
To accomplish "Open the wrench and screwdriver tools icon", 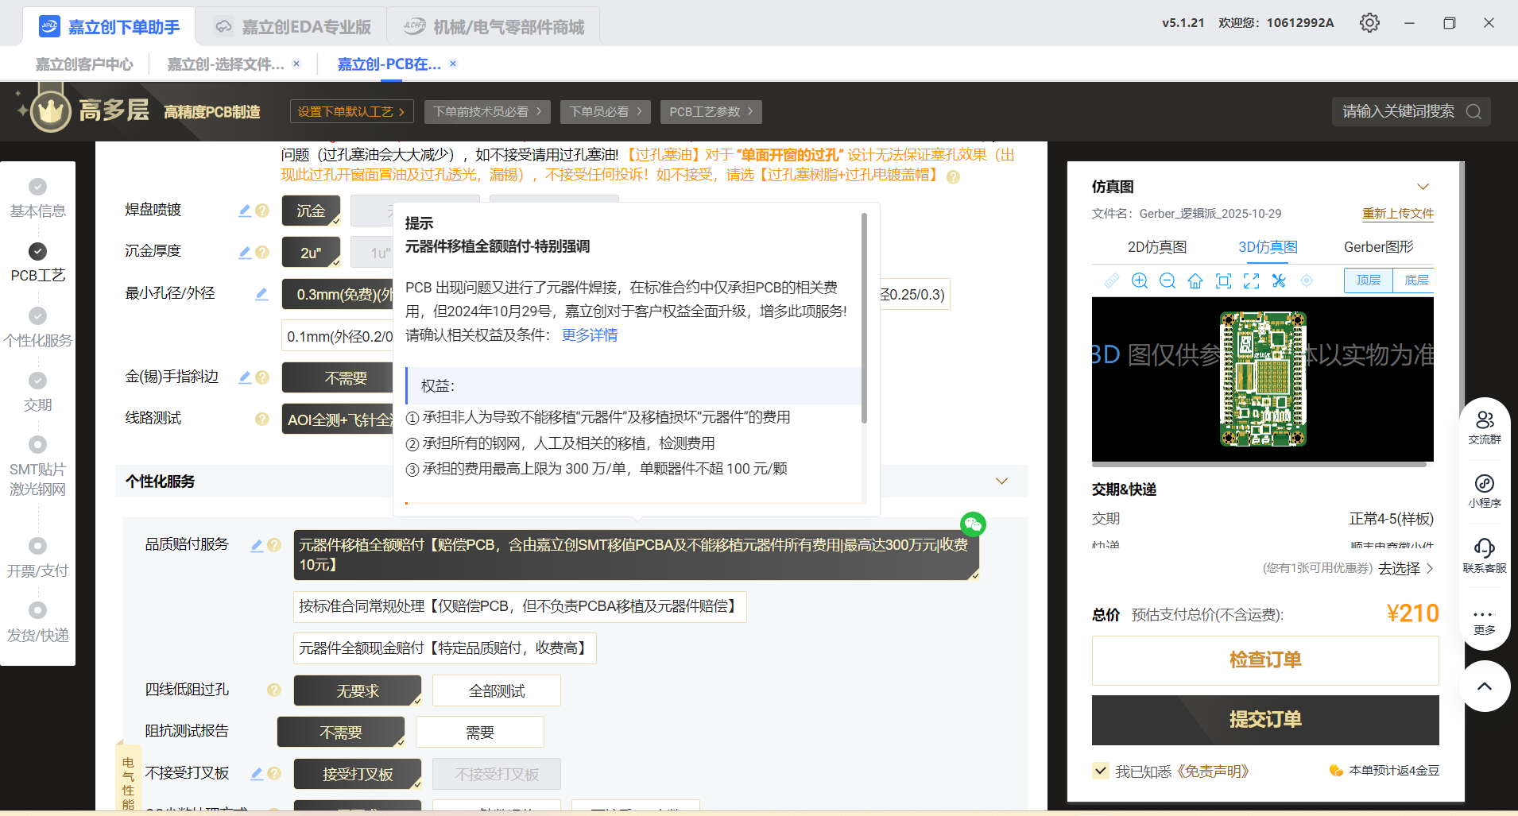I will click(x=1279, y=280).
